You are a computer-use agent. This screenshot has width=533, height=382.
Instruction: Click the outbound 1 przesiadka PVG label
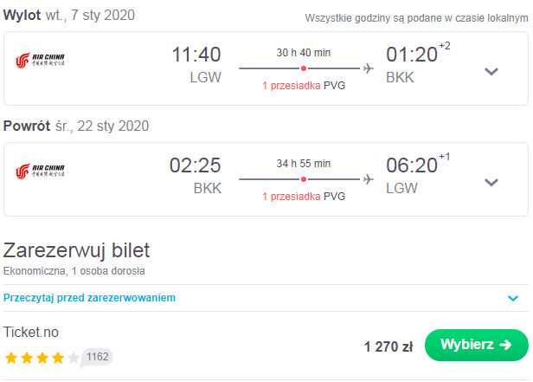304,86
